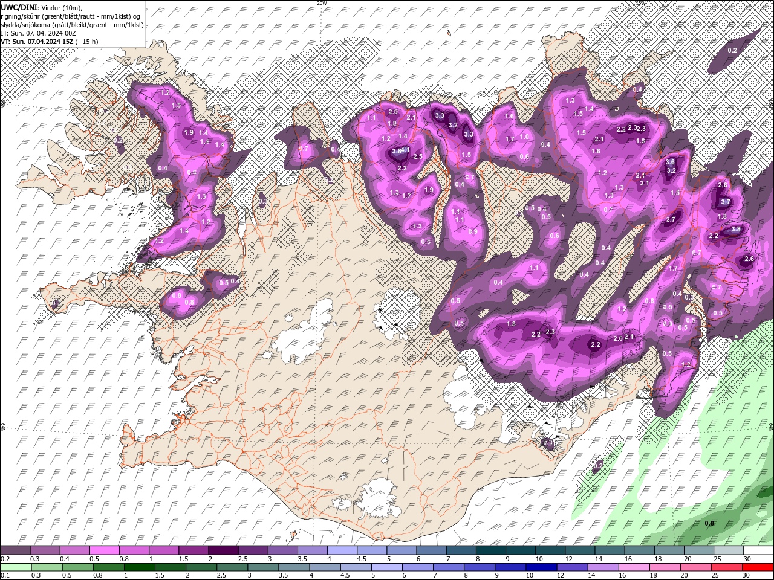Click the 'slydda/snjókoma' legend description line
This screenshot has width=774, height=580.
click(x=72, y=25)
